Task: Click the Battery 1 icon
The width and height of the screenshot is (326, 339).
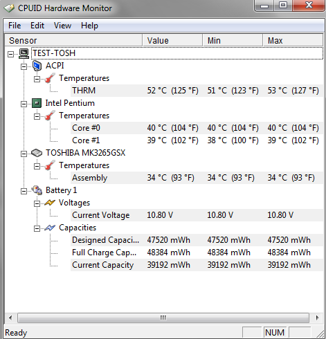Action: coord(37,190)
